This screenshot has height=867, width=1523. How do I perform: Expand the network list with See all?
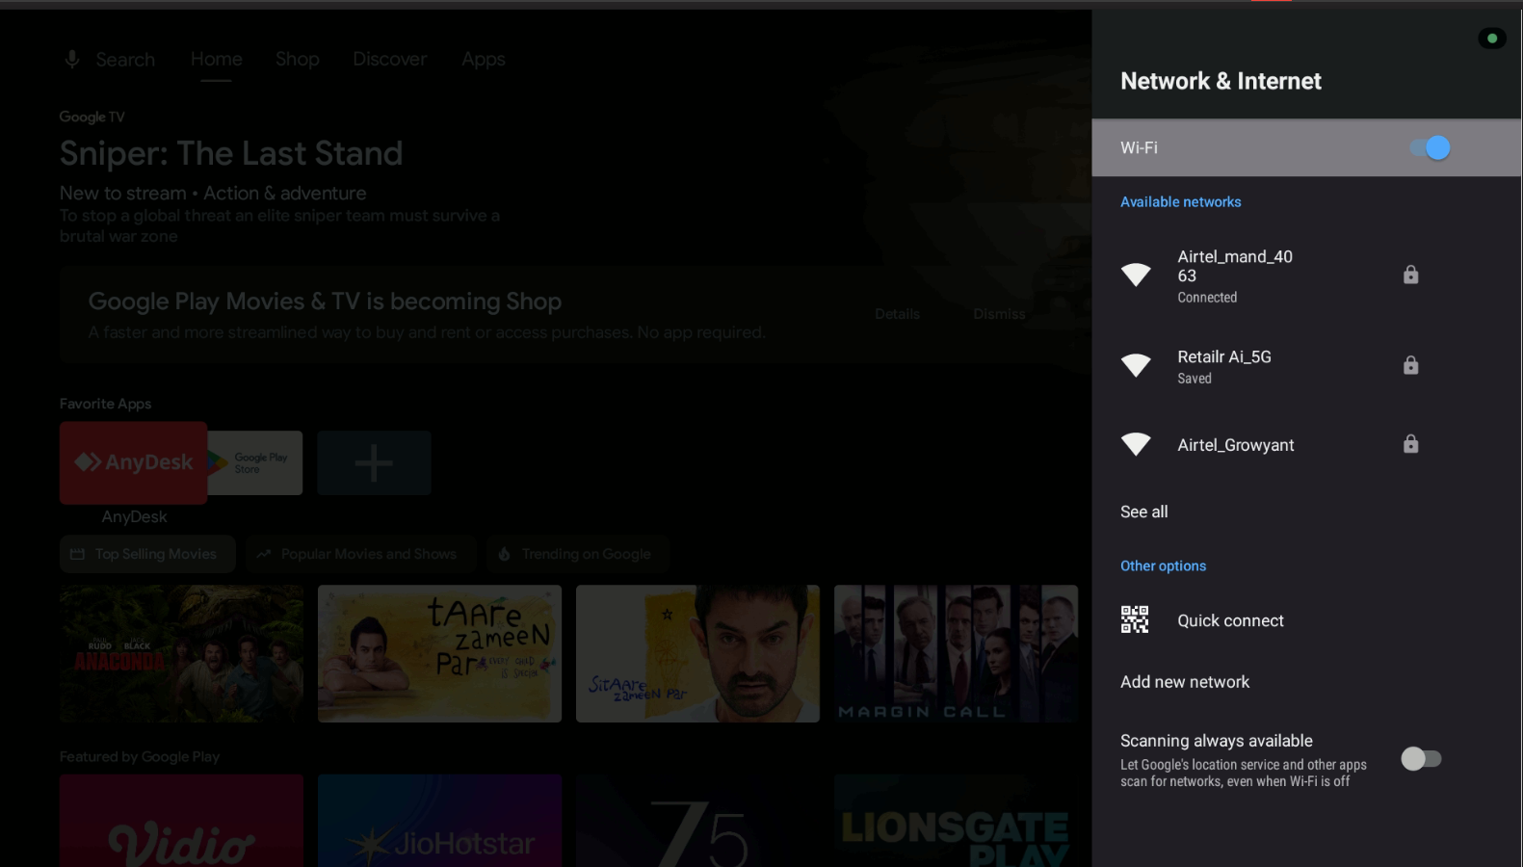click(1143, 512)
